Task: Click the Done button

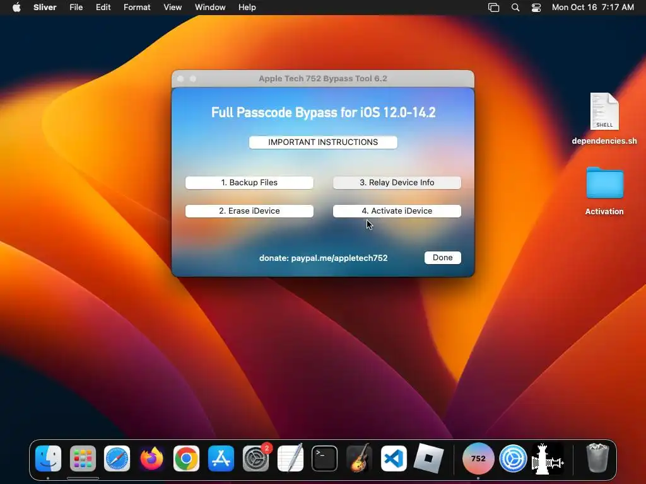Action: pyautogui.click(x=442, y=258)
